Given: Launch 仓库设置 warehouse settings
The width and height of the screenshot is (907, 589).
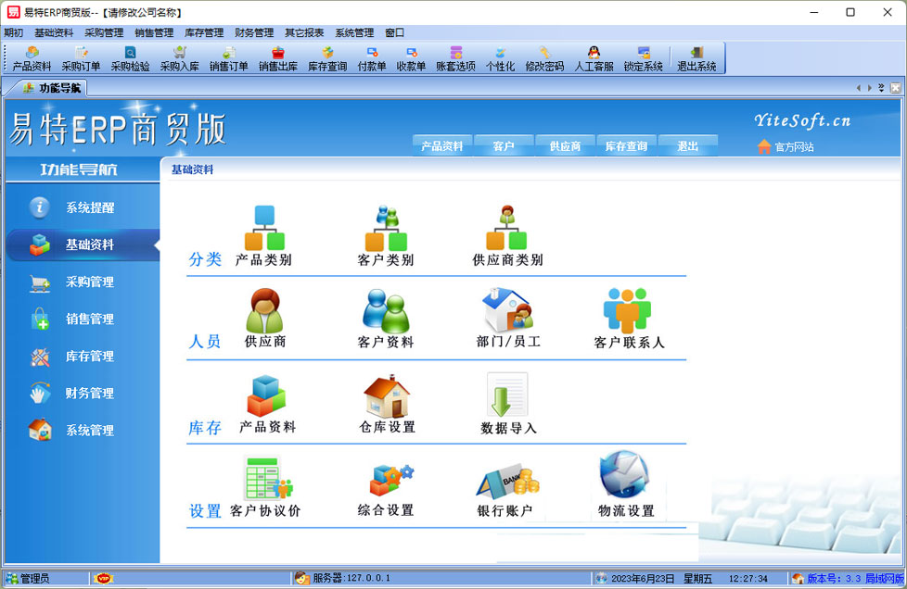Looking at the screenshot, I should [387, 397].
